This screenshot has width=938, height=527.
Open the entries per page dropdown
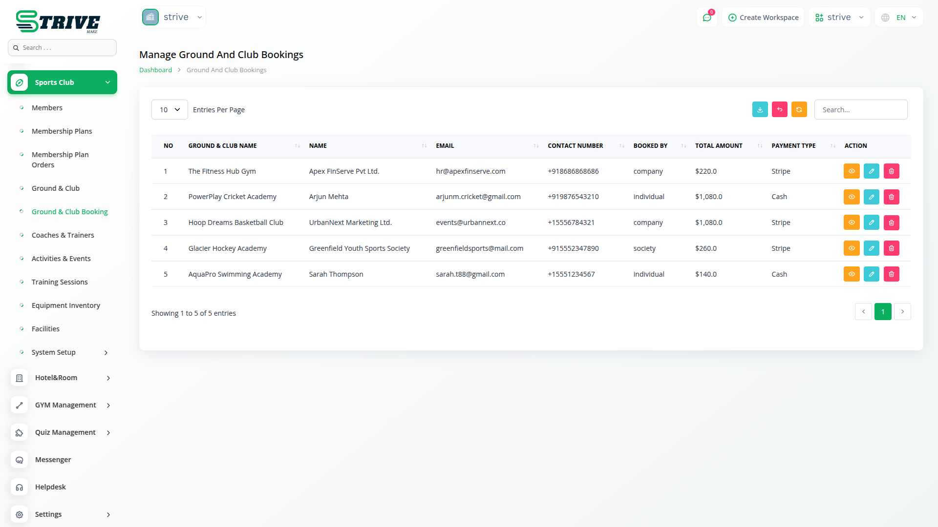click(x=170, y=110)
